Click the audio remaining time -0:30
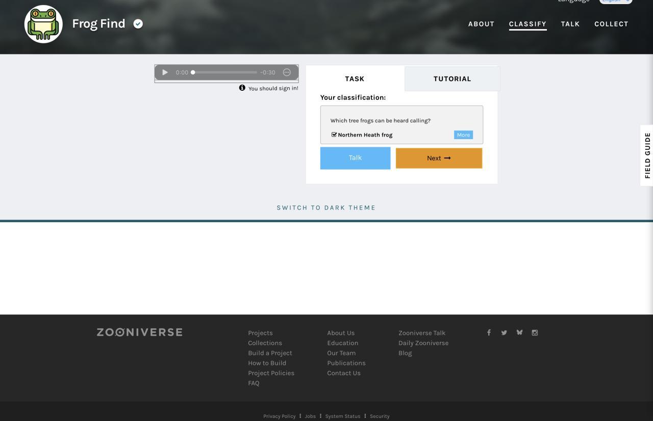 pyautogui.click(x=268, y=72)
